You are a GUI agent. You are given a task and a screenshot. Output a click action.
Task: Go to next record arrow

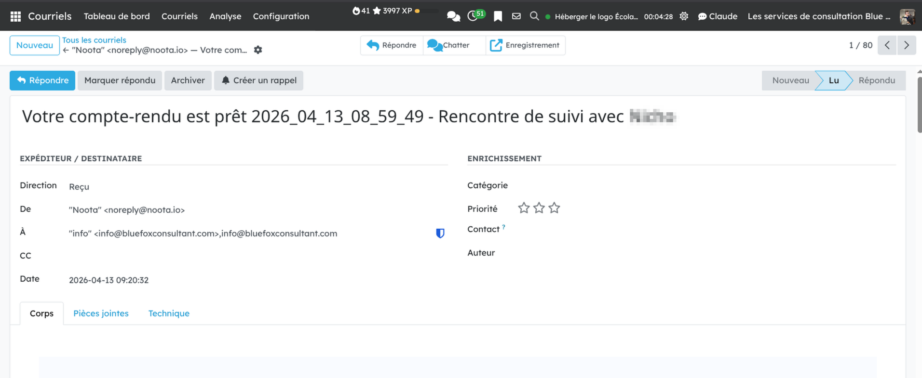click(x=907, y=45)
